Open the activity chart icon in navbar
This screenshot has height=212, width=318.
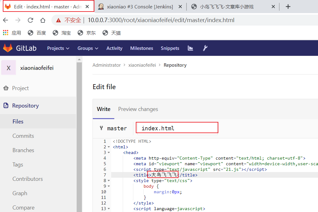pos(190,48)
